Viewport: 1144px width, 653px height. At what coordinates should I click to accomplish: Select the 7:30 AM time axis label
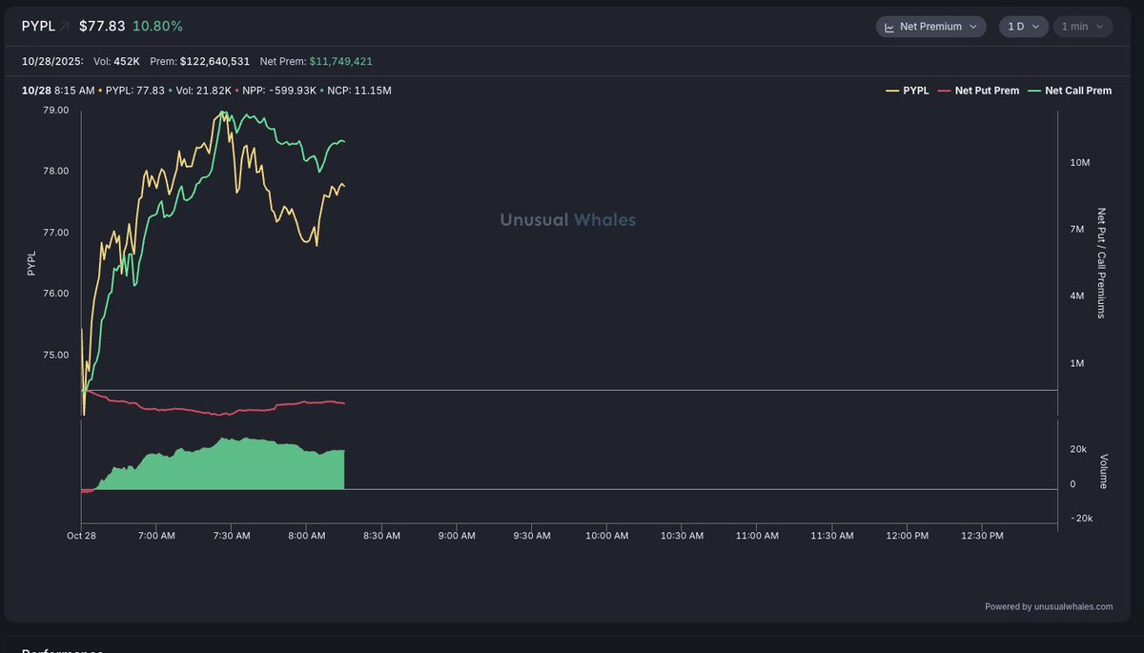point(232,536)
